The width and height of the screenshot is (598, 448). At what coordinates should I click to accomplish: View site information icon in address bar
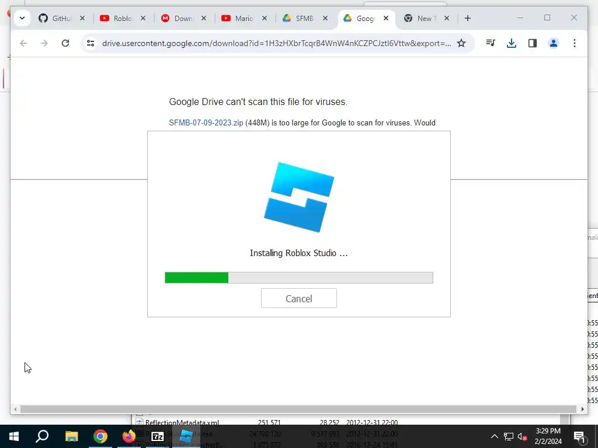[x=91, y=43]
